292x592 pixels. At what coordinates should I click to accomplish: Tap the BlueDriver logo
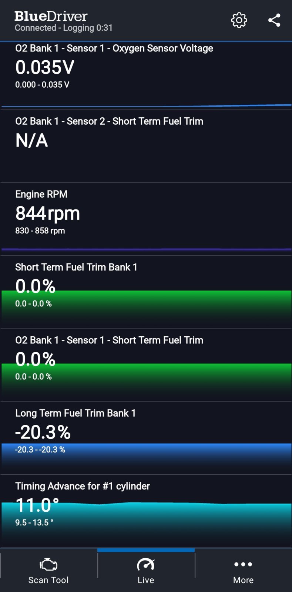pos(51,16)
